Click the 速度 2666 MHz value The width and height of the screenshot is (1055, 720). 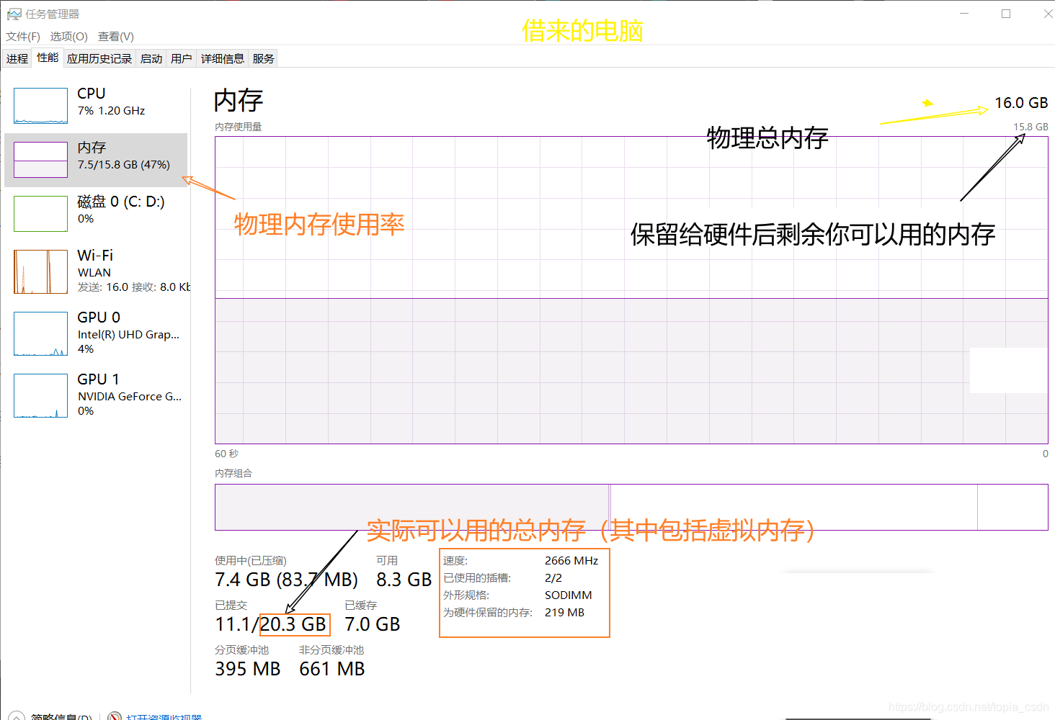tap(571, 561)
